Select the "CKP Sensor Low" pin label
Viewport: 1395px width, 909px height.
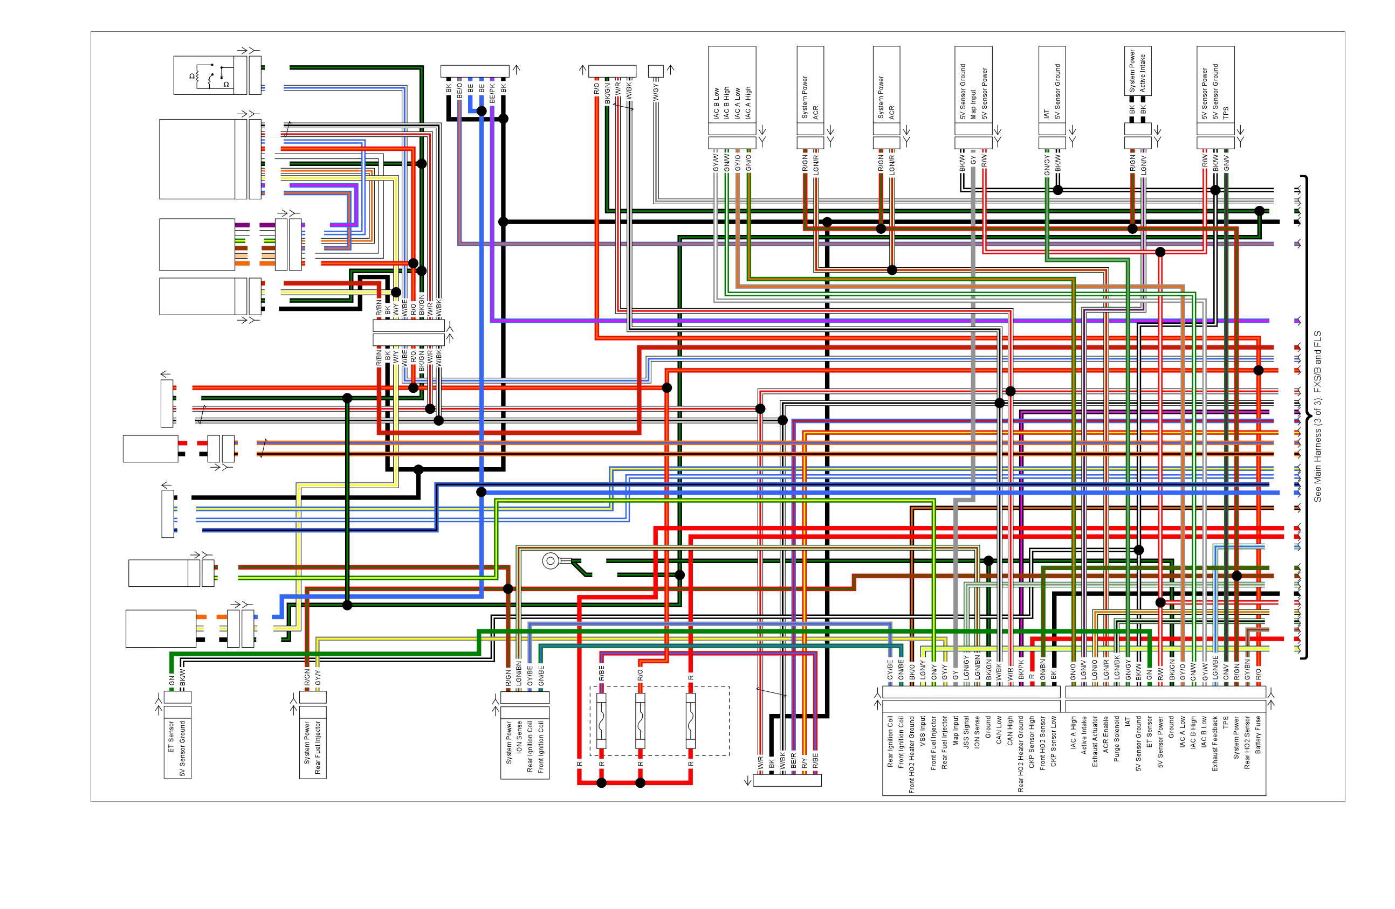click(1054, 741)
